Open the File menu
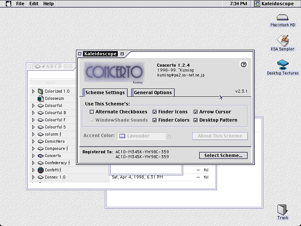301x226 pixels. [x=20, y=4]
